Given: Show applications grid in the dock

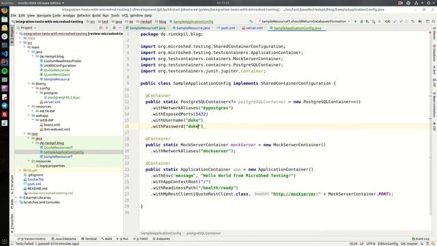Looking at the screenshot, I should coord(5,241).
